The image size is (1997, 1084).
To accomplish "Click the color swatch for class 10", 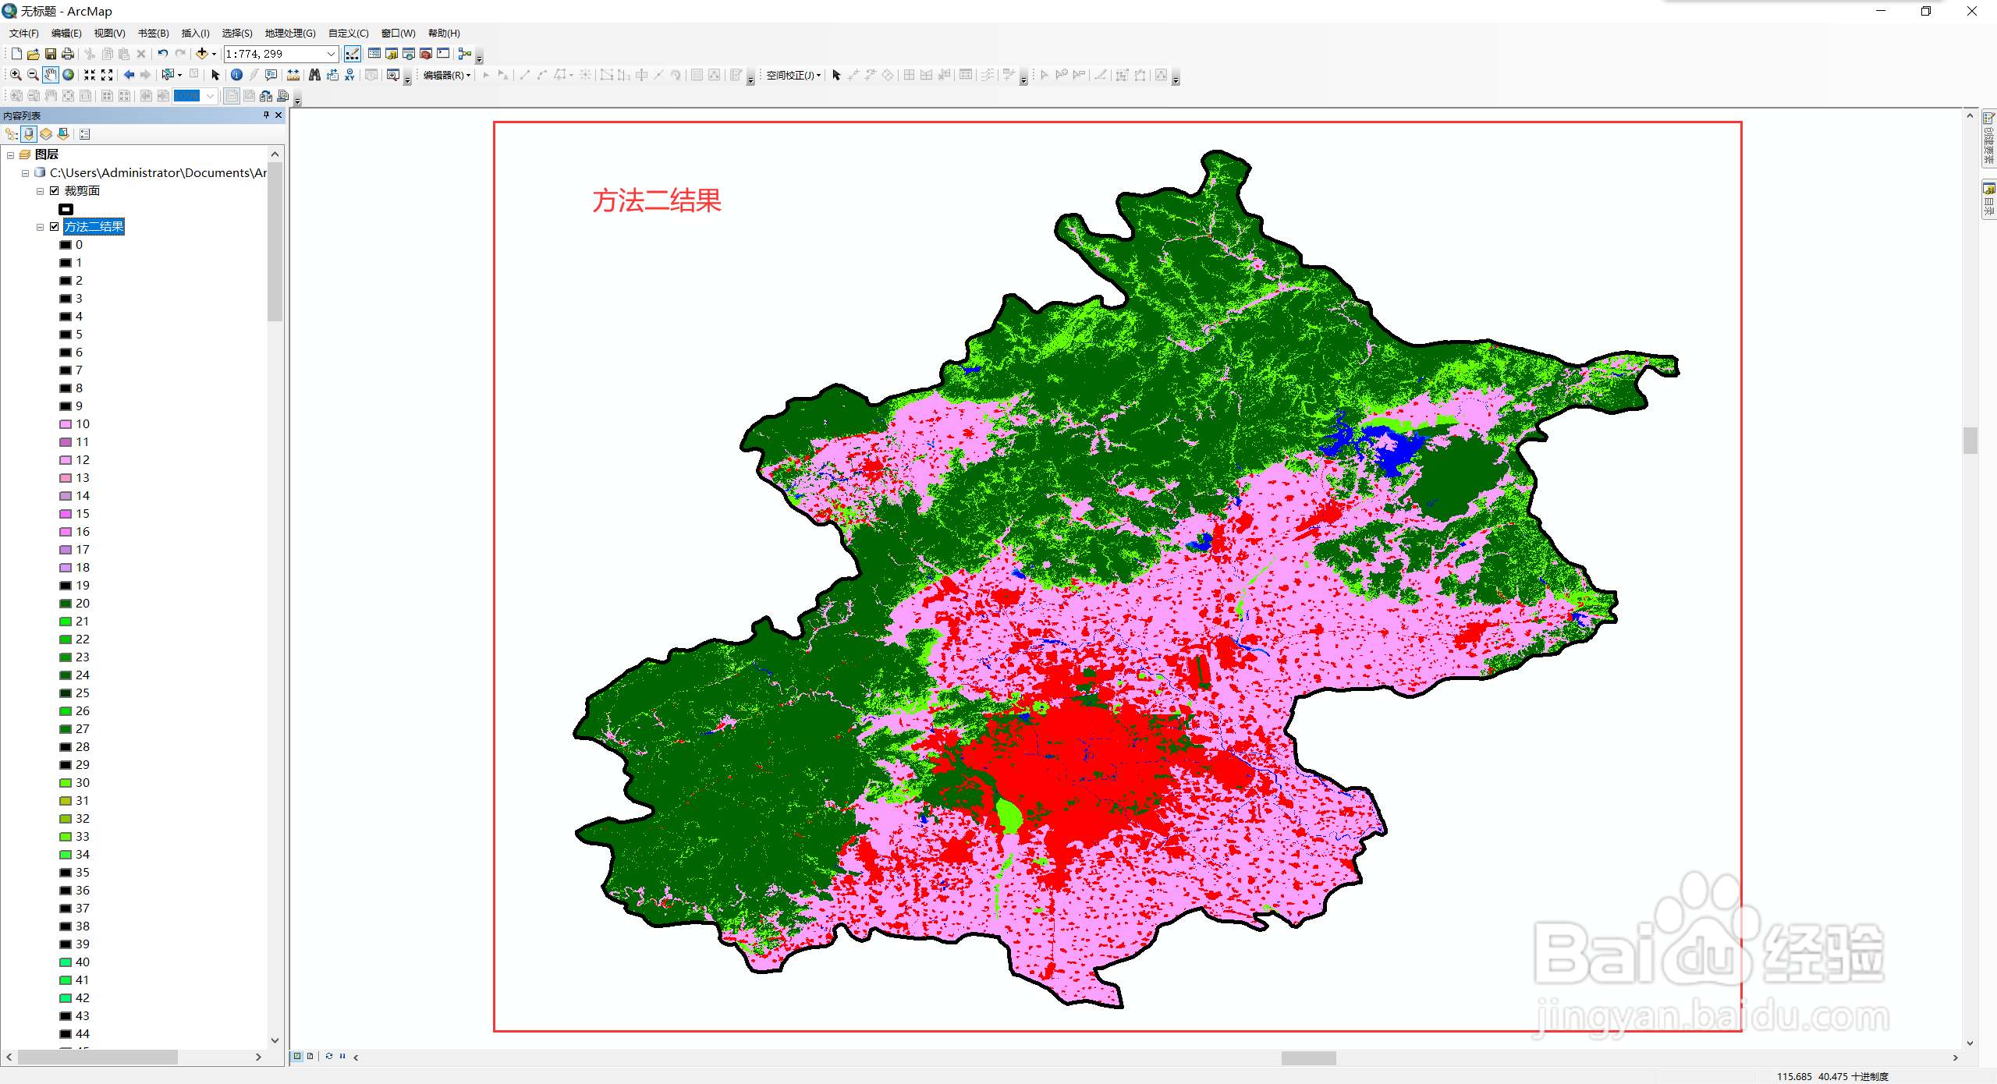I will coord(66,423).
